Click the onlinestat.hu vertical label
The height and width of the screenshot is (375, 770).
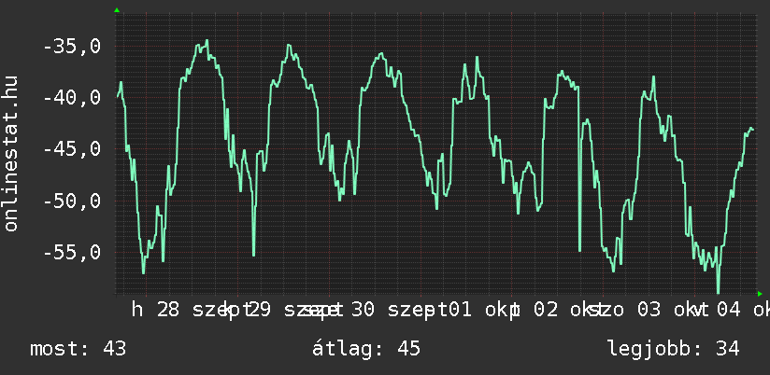point(10,153)
